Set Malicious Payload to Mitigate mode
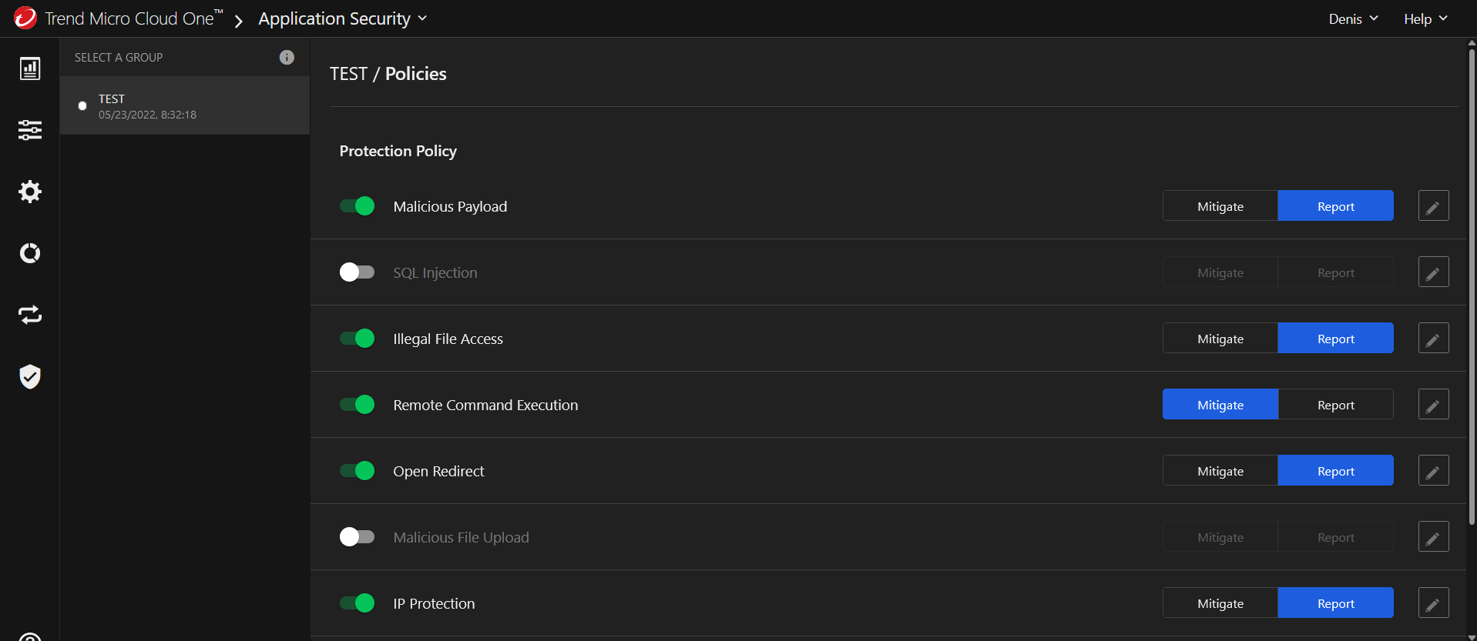The image size is (1477, 641). [1220, 206]
